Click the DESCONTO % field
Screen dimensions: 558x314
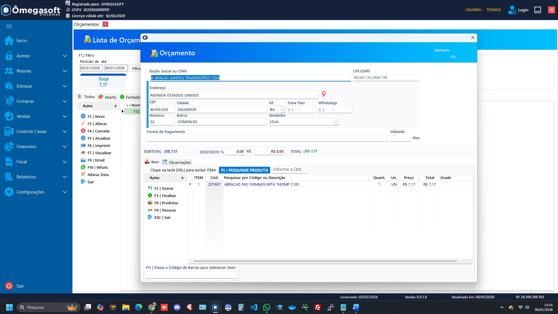[235, 152]
